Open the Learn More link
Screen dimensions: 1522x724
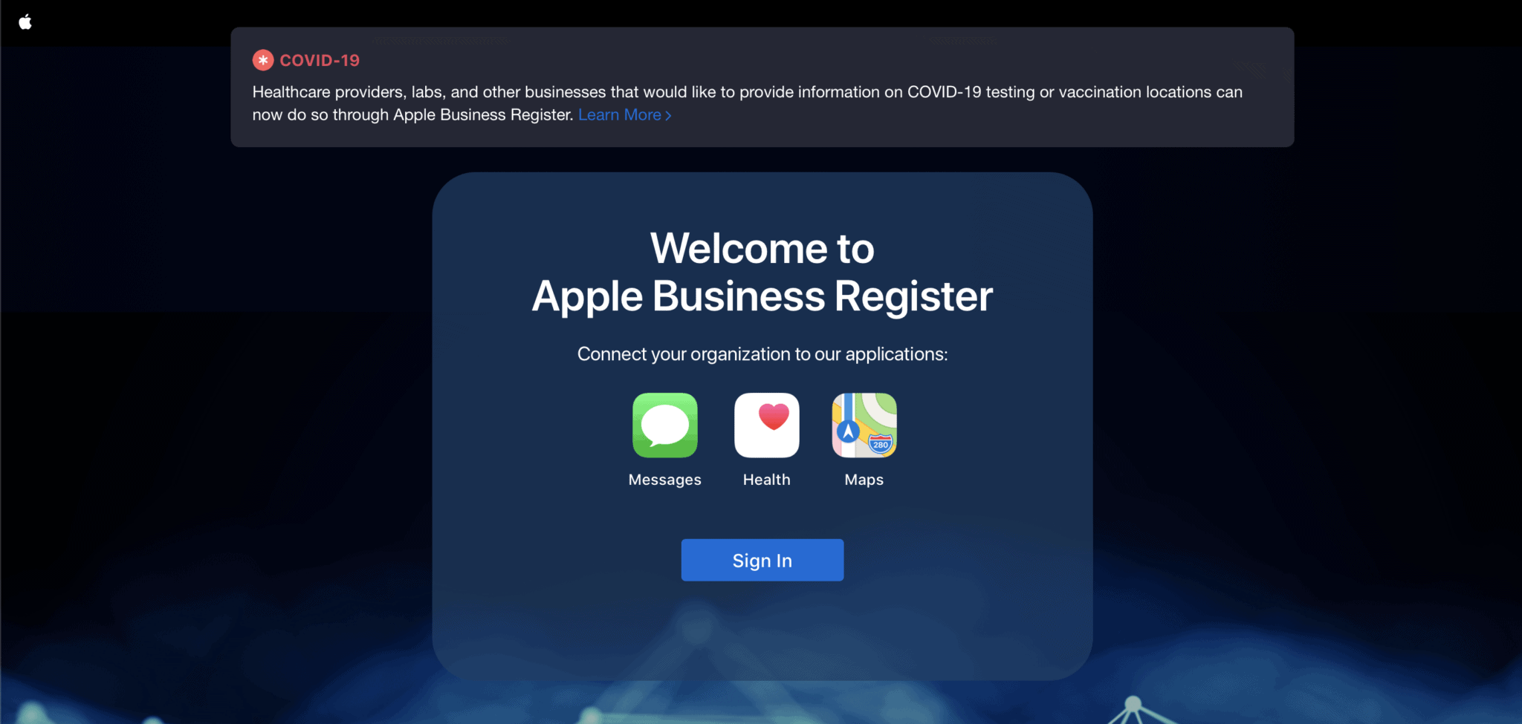621,114
